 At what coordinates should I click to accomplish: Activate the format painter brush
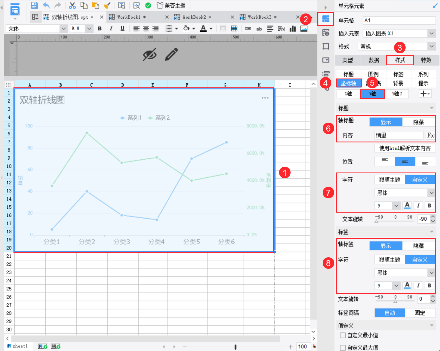pos(107,5)
